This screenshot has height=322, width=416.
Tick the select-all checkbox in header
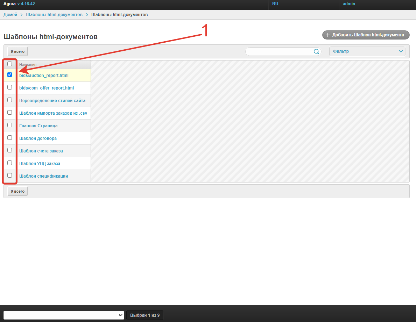click(10, 64)
